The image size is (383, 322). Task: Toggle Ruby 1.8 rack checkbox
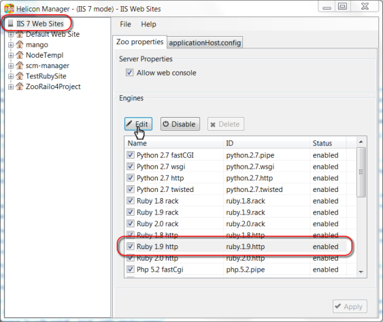[x=131, y=201]
